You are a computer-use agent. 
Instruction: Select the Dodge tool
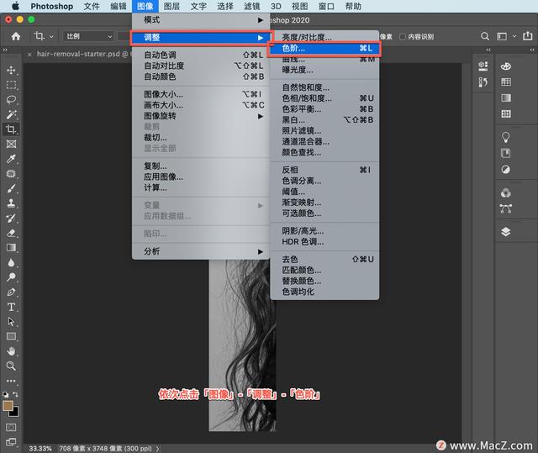[x=11, y=277]
